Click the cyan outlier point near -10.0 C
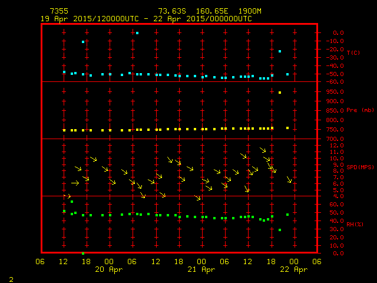The height and width of the screenshot is (283, 377). coord(83,42)
